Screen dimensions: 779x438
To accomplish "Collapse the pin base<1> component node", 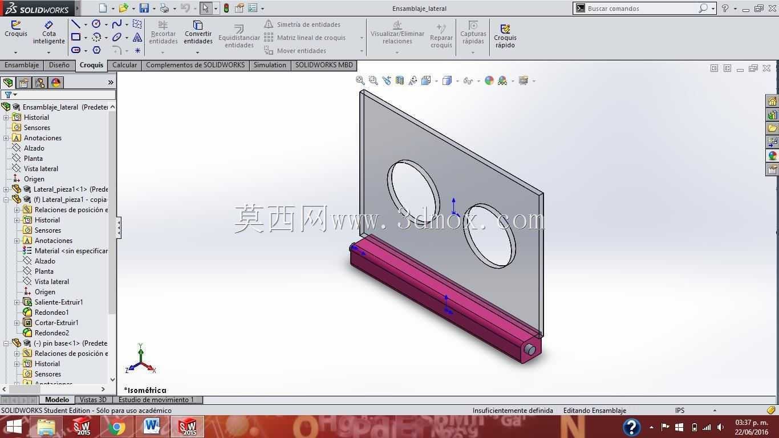I will click(x=6, y=343).
